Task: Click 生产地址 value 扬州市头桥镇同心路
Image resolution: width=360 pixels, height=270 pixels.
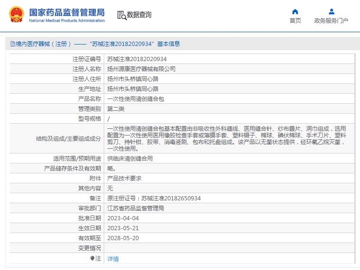Action: [x=133, y=89]
